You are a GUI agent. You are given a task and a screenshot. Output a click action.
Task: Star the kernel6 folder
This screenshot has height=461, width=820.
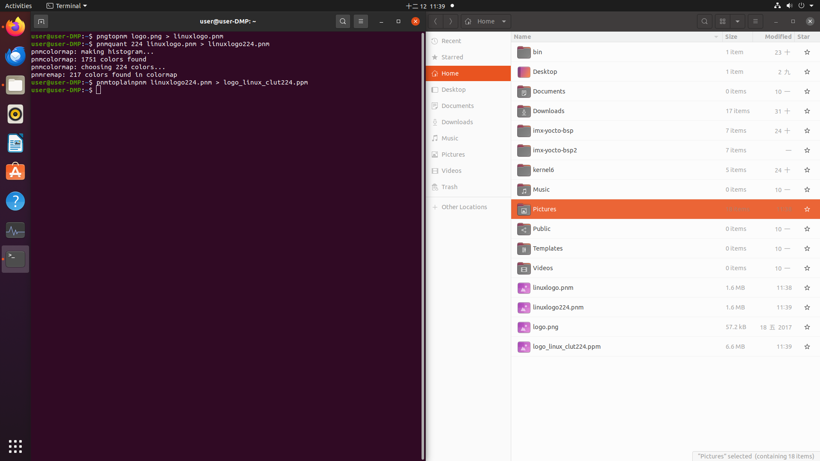click(807, 170)
